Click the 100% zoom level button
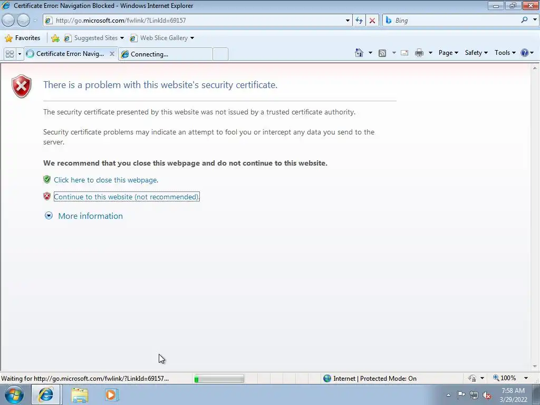This screenshot has width=540, height=405. click(505, 378)
